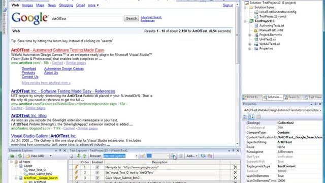
Task: Click the browser page vertical scrollbar
Action: click(237, 74)
